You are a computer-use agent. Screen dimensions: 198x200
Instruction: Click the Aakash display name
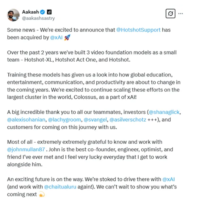coord(30,12)
